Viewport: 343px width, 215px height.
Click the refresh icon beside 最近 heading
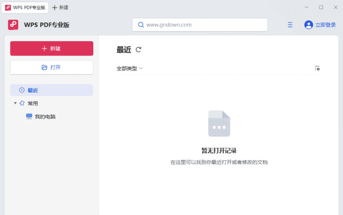[x=138, y=50]
